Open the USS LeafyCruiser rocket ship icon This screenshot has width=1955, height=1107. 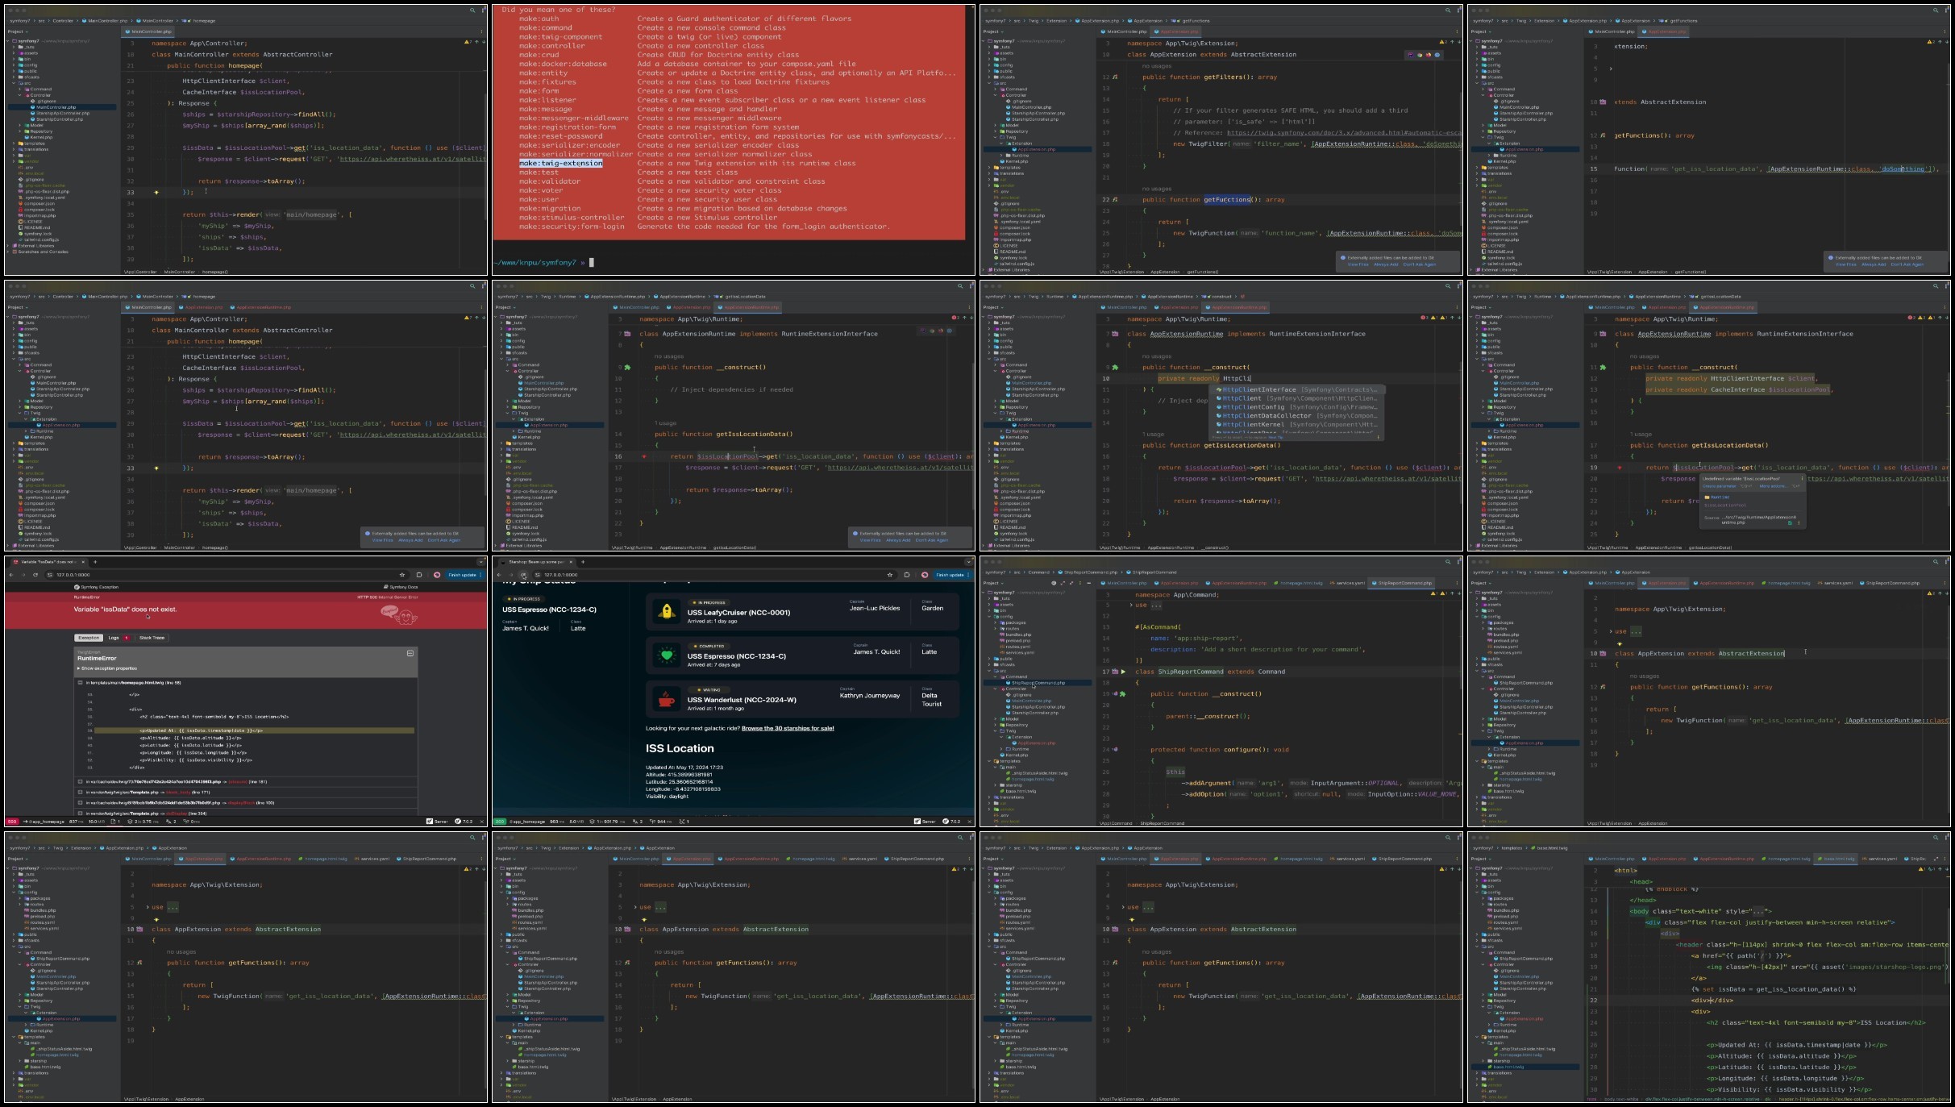pos(667,612)
